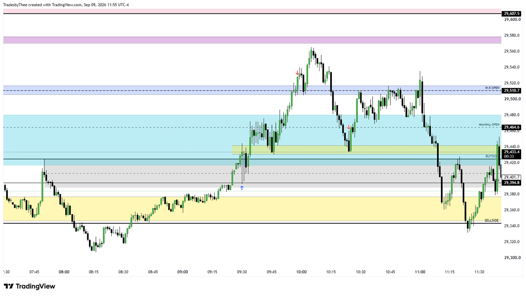Click the 08:00 time axis label

[x=64, y=272]
